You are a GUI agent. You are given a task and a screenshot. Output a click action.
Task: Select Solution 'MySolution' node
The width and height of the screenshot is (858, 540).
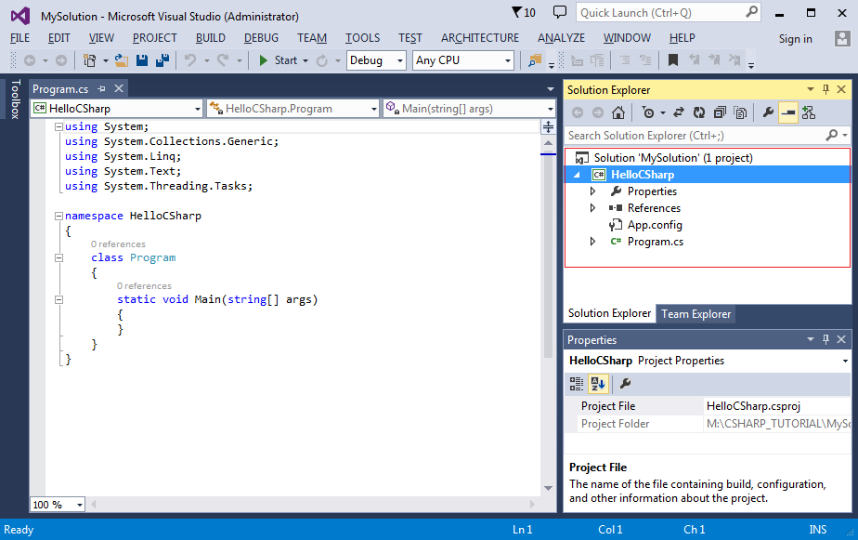click(672, 158)
